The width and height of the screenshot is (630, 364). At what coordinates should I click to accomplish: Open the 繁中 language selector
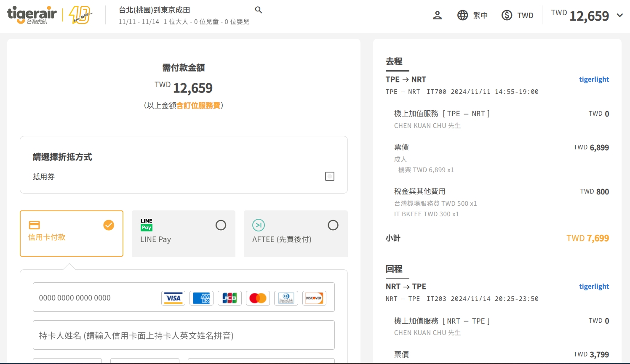coord(480,16)
